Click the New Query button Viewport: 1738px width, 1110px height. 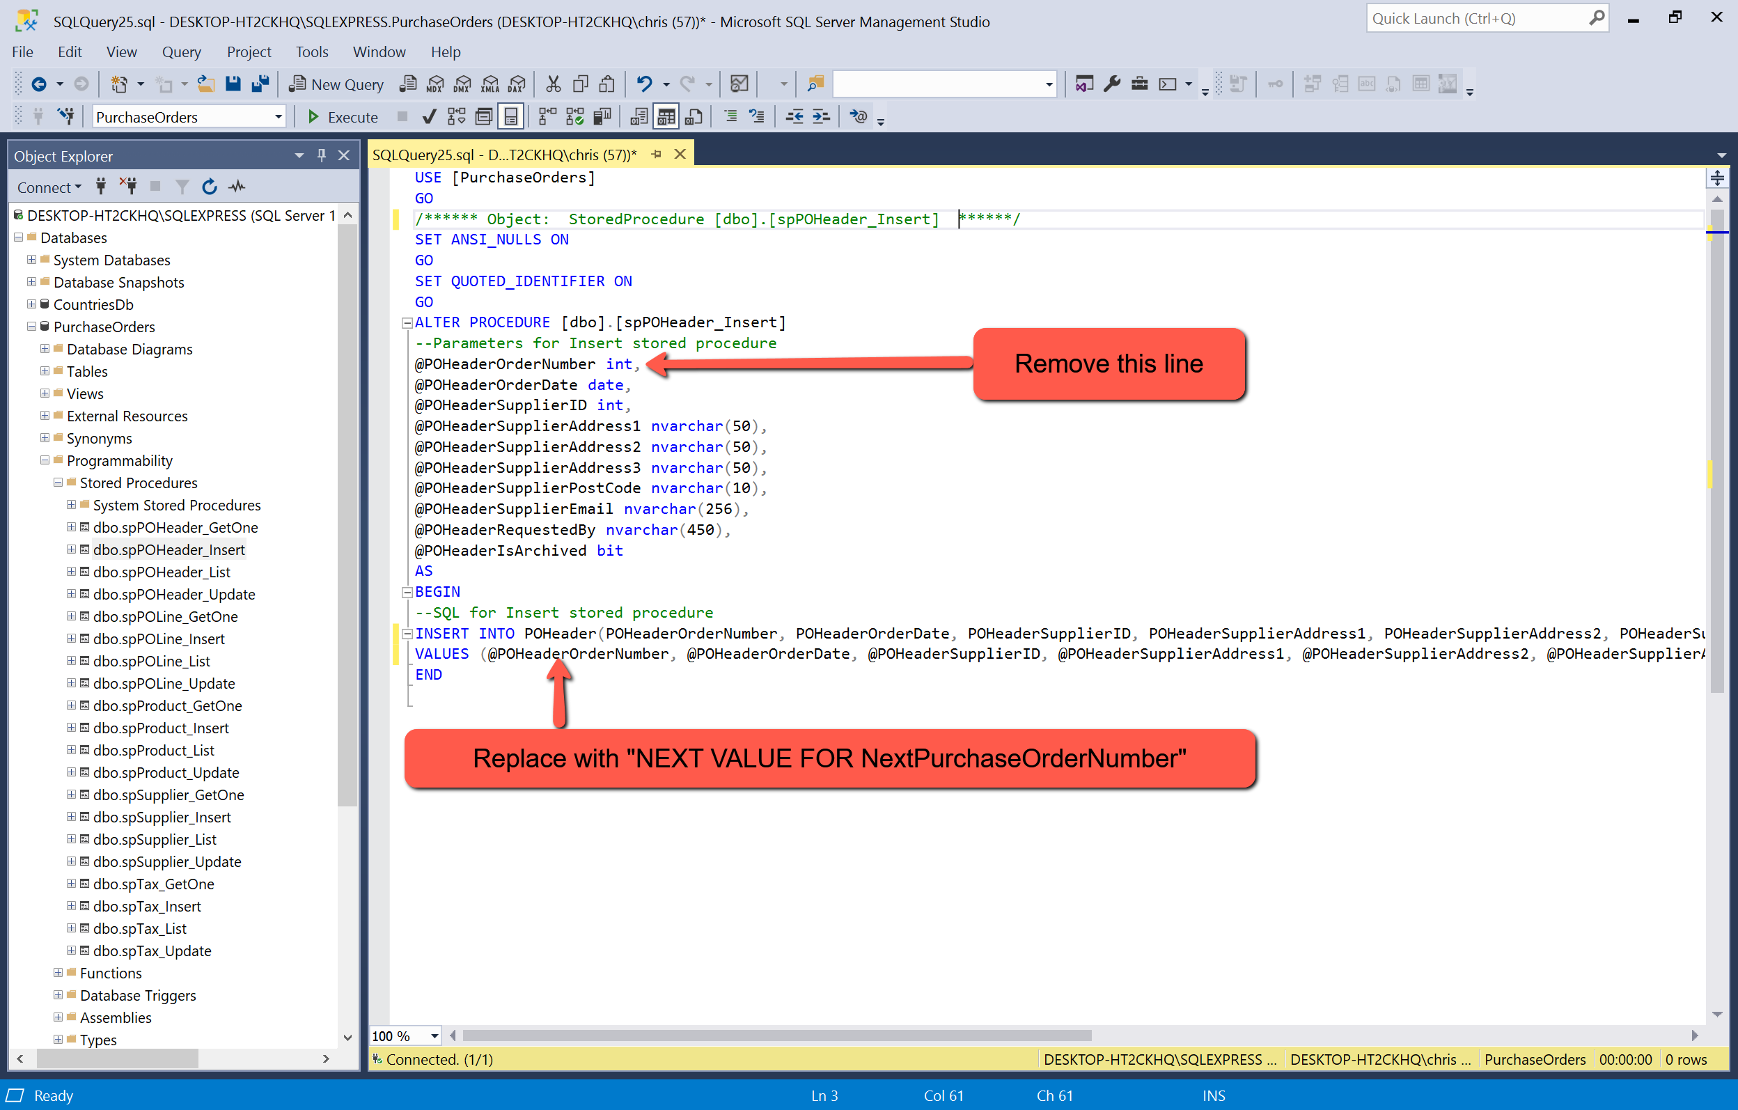click(x=336, y=84)
